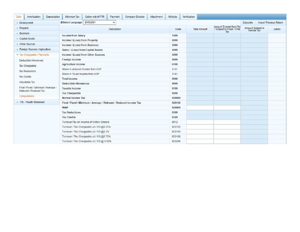Image resolution: width=300 pixels, height=232 pixels.
Task: Click the WWF Total Amount field
Action: tap(200, 108)
